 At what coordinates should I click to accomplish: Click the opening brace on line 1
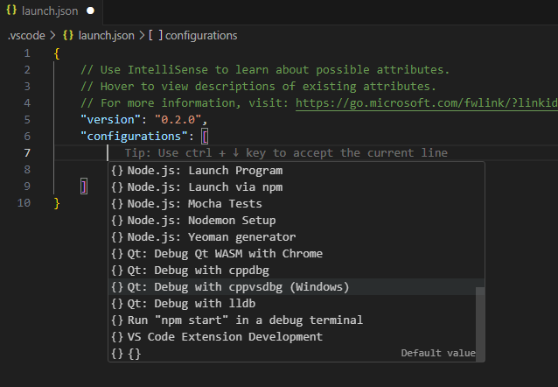pyautogui.click(x=57, y=53)
